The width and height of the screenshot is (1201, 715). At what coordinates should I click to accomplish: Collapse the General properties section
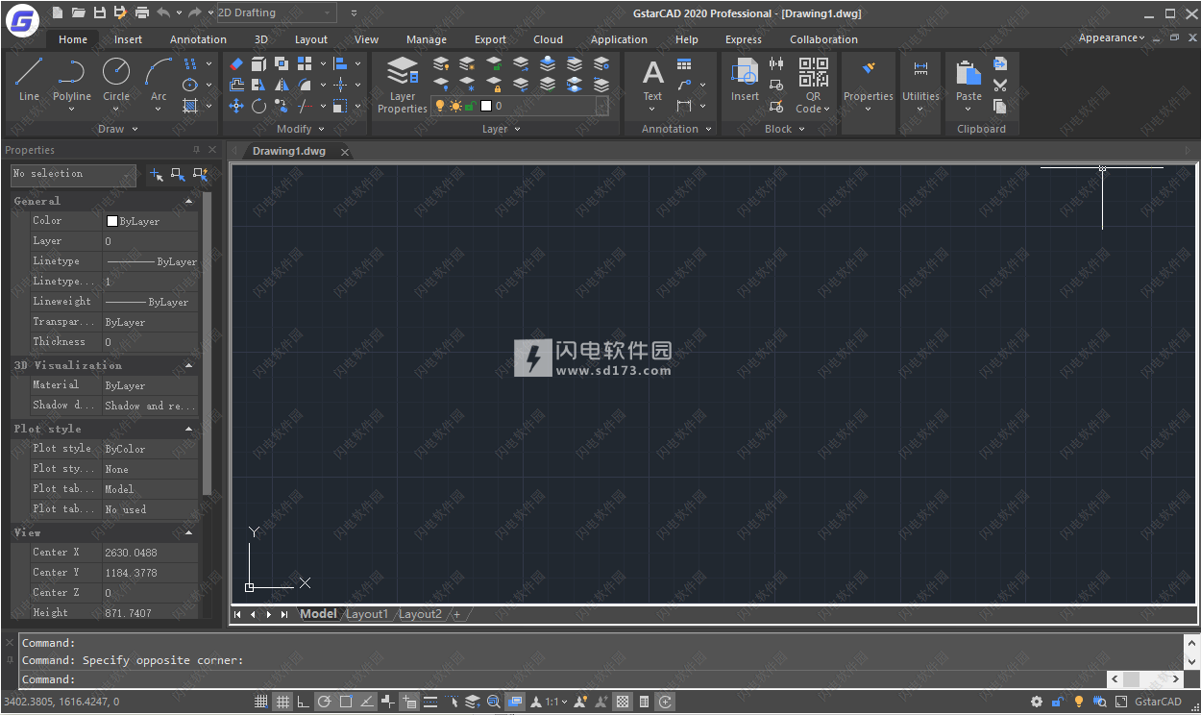tap(188, 201)
